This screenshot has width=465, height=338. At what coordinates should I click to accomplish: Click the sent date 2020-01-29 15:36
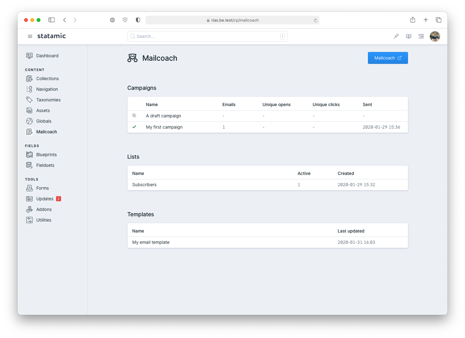pyautogui.click(x=381, y=127)
